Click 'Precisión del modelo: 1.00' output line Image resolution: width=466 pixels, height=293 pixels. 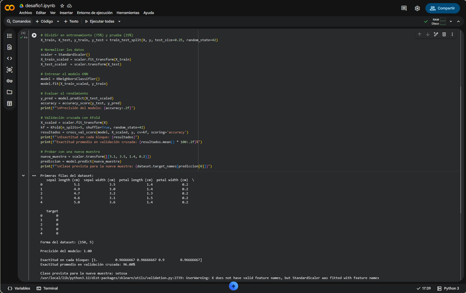pyautogui.click(x=66, y=251)
